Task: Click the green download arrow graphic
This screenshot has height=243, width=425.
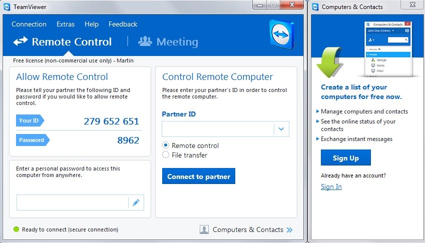Action: coord(329,62)
